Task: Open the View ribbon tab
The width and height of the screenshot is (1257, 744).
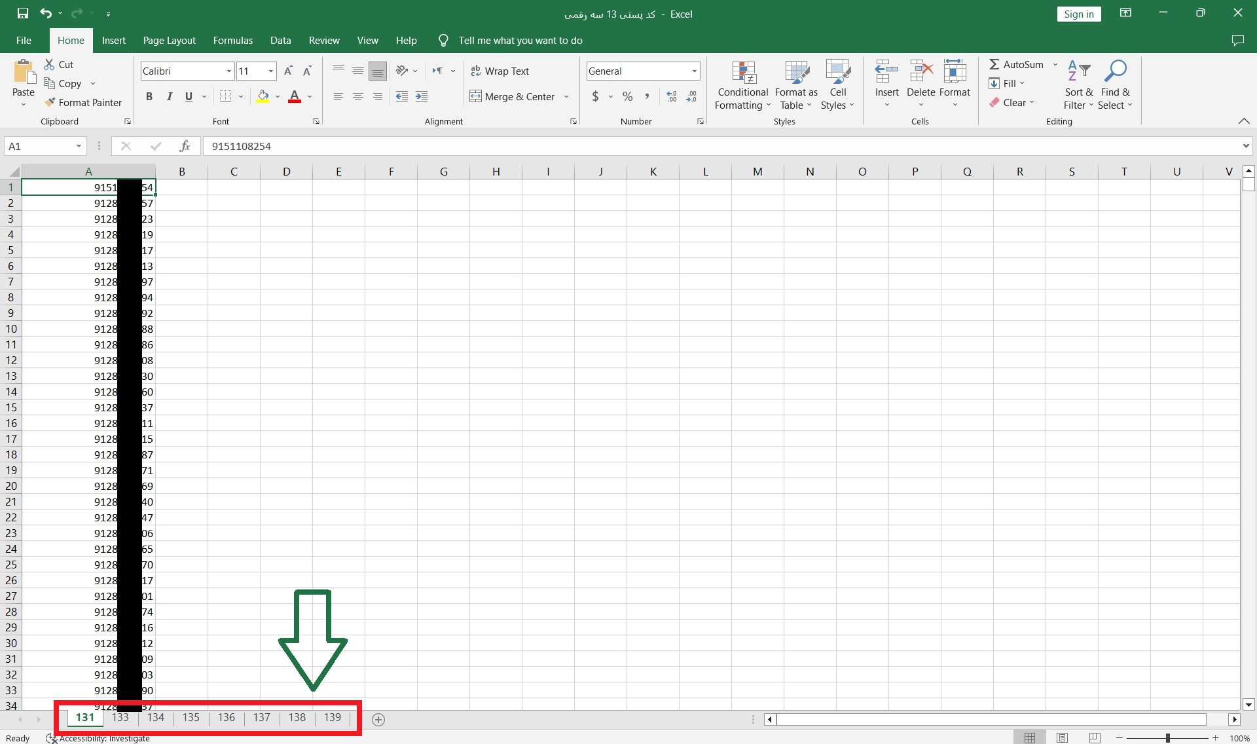Action: tap(367, 40)
